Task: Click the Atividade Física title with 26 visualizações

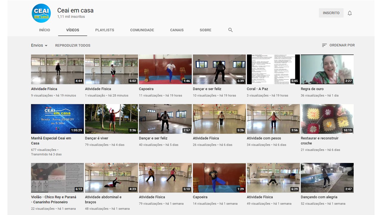Action: point(206,138)
